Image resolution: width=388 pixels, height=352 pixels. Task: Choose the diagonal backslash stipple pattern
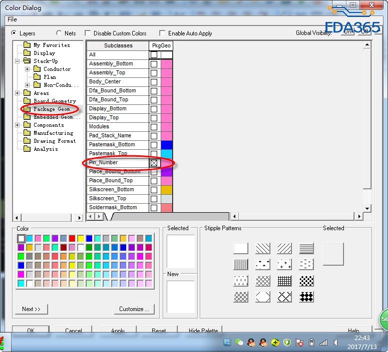(262, 248)
